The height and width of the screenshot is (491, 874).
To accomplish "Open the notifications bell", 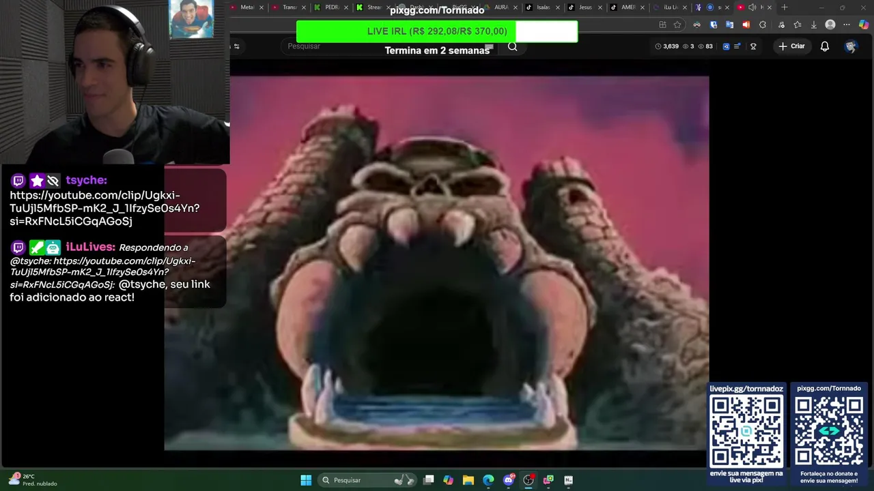I will click(x=825, y=46).
